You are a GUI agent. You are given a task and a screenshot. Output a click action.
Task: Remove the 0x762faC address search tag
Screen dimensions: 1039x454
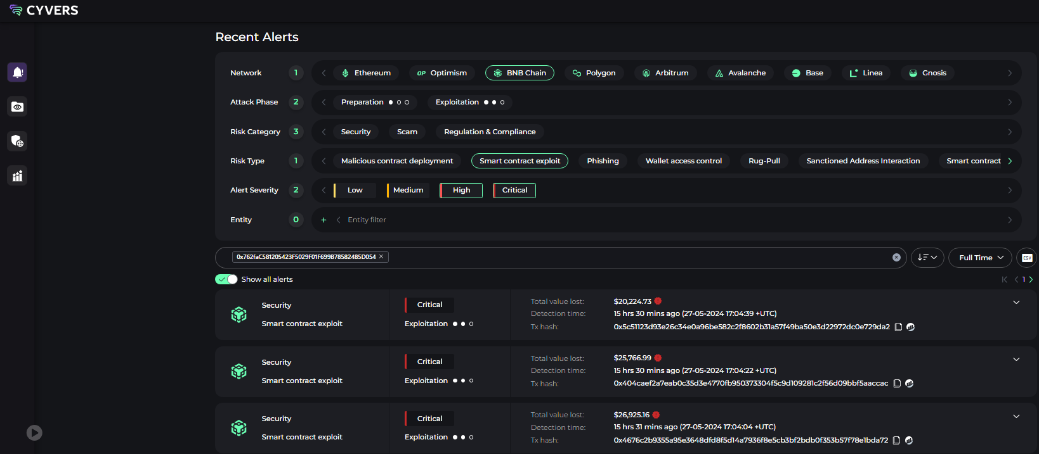pyautogui.click(x=381, y=256)
